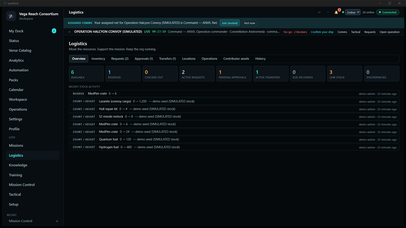Click the Hydrogen fuel activity row
This screenshot has width=406, height=228.
[234, 147]
